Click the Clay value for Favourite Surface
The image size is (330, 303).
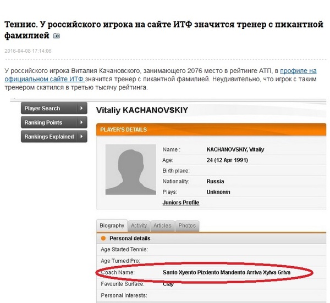[168, 284]
